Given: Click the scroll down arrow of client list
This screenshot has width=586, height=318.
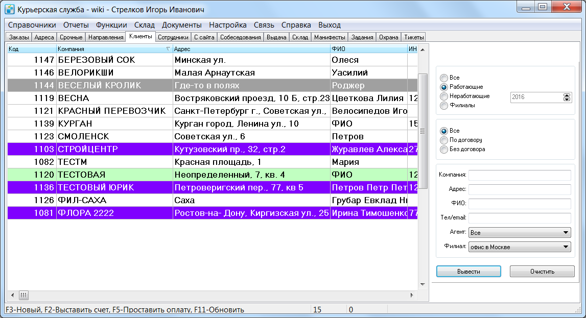Looking at the screenshot, I should point(423,284).
